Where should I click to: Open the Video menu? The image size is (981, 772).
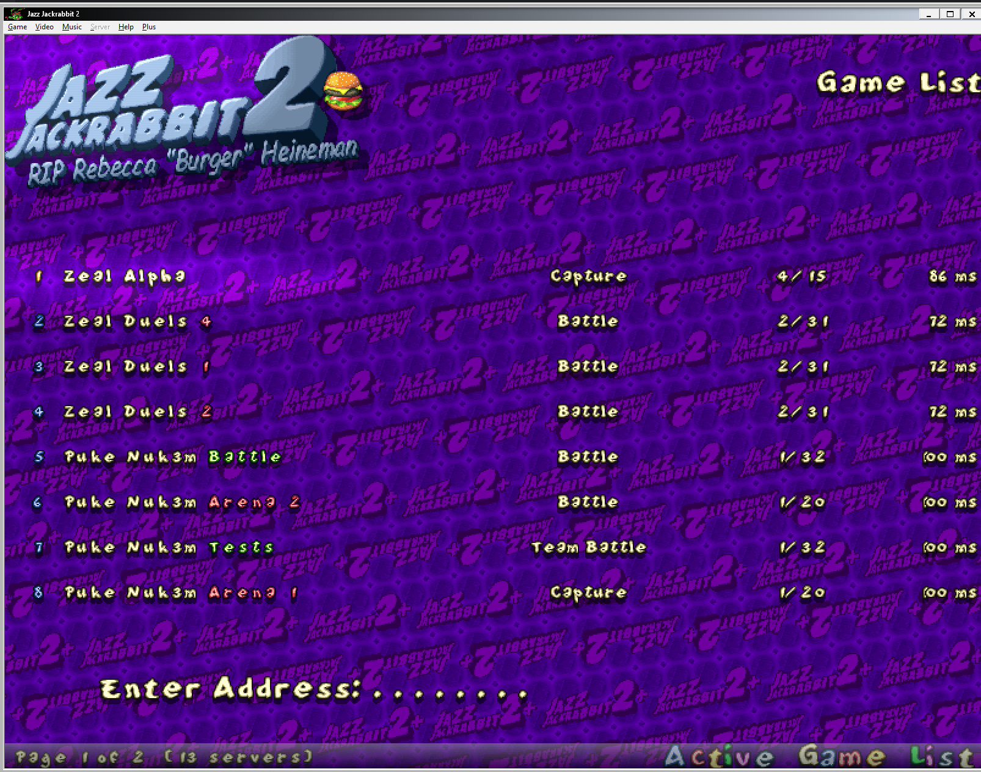click(x=45, y=27)
